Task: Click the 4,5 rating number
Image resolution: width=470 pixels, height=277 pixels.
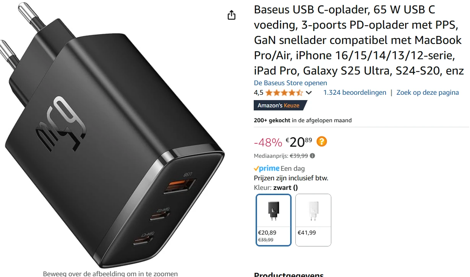Action: point(259,92)
